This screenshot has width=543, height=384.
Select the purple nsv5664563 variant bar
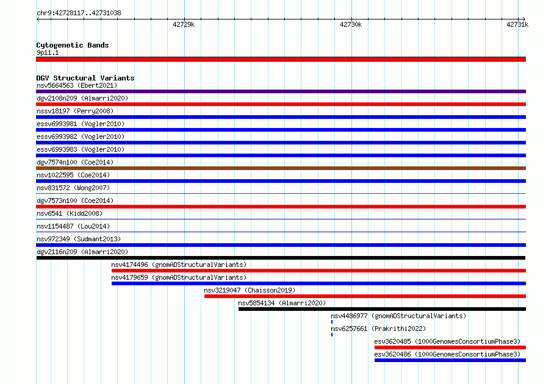[281, 91]
